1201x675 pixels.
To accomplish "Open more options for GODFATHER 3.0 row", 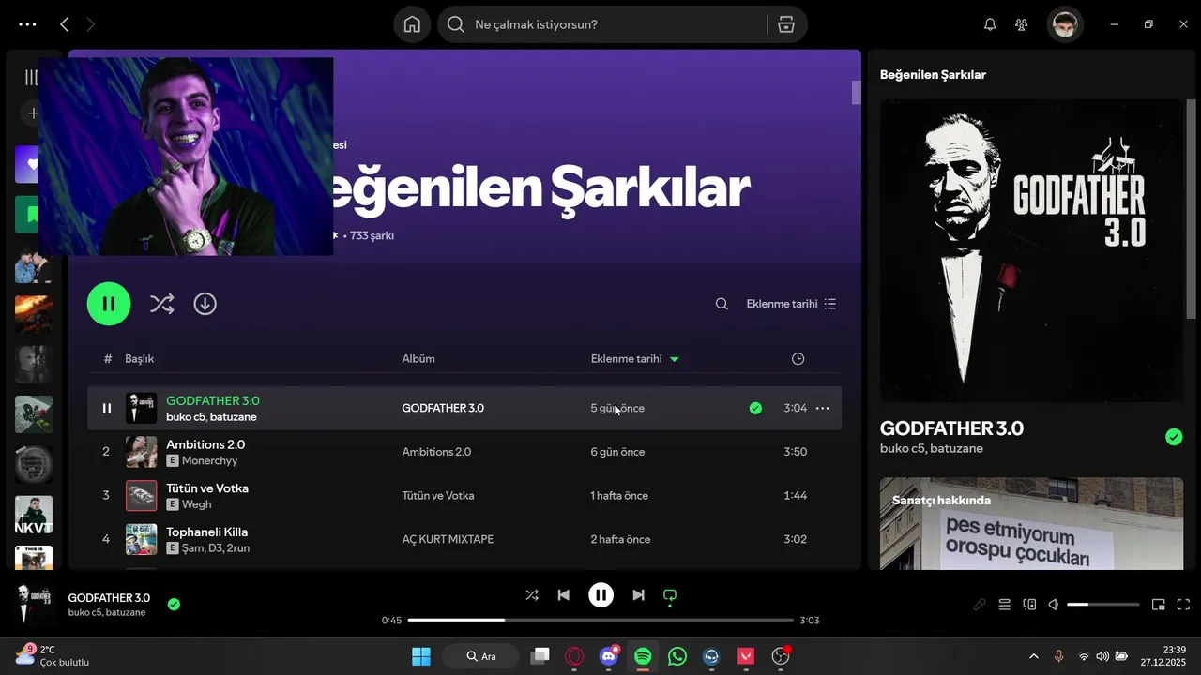I will (822, 408).
